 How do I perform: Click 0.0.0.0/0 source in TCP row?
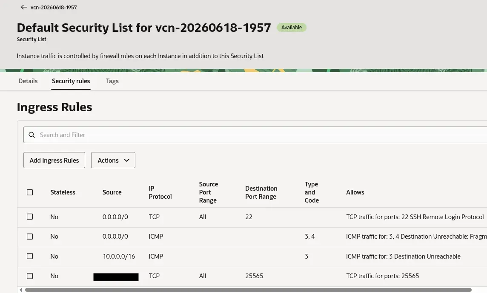[x=115, y=217]
